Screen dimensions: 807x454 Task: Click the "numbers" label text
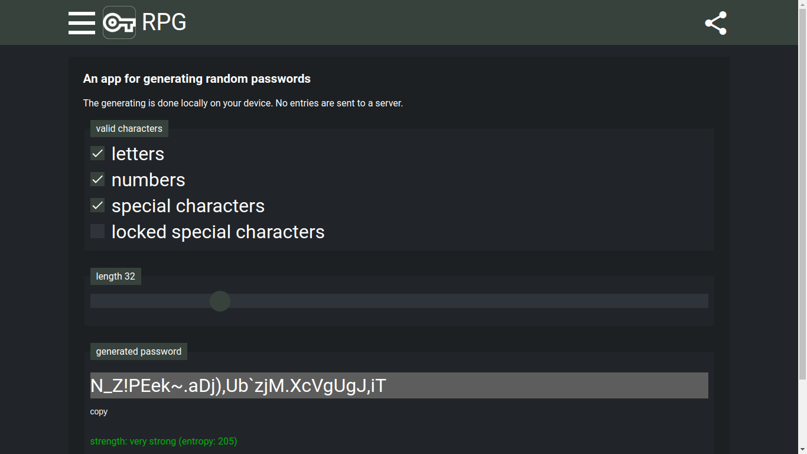148,180
